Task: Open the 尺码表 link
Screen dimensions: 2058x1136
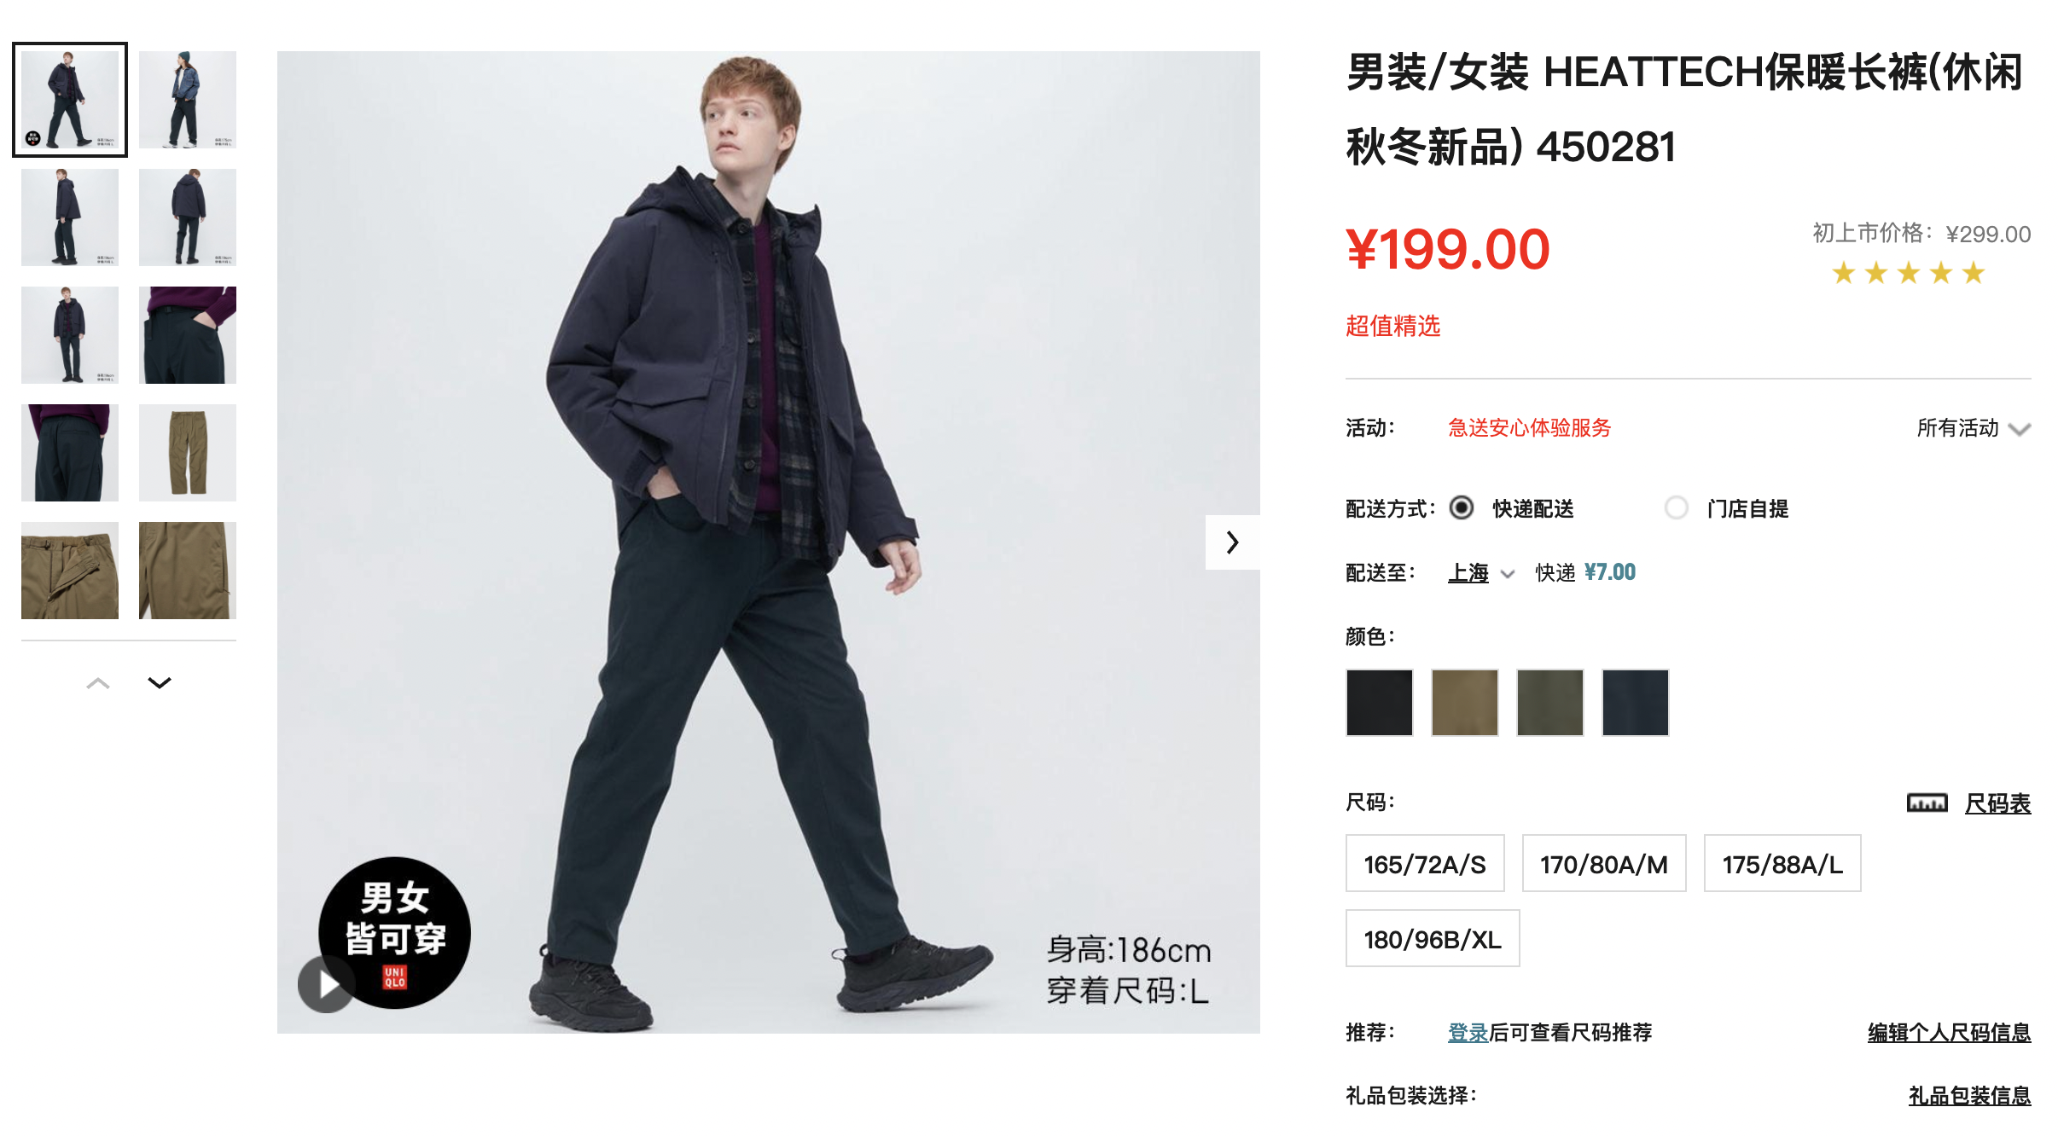Action: (1997, 803)
